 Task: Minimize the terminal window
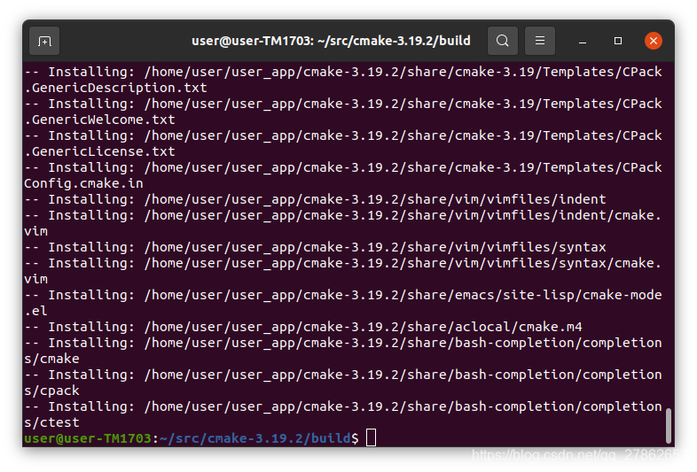pyautogui.click(x=583, y=42)
